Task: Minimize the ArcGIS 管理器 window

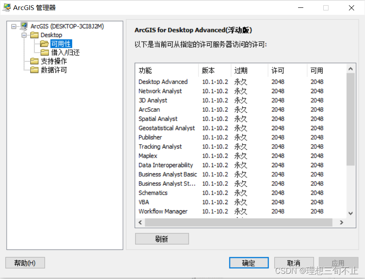Action: [x=301, y=8]
